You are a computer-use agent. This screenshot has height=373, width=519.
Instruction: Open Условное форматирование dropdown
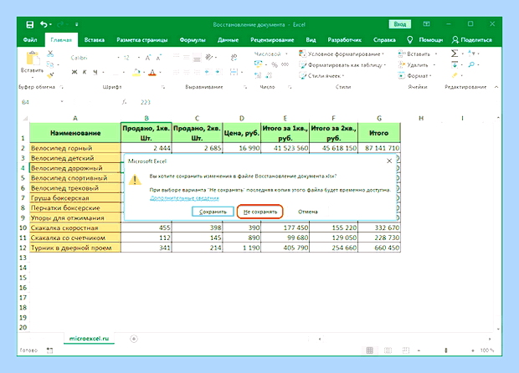coord(342,54)
